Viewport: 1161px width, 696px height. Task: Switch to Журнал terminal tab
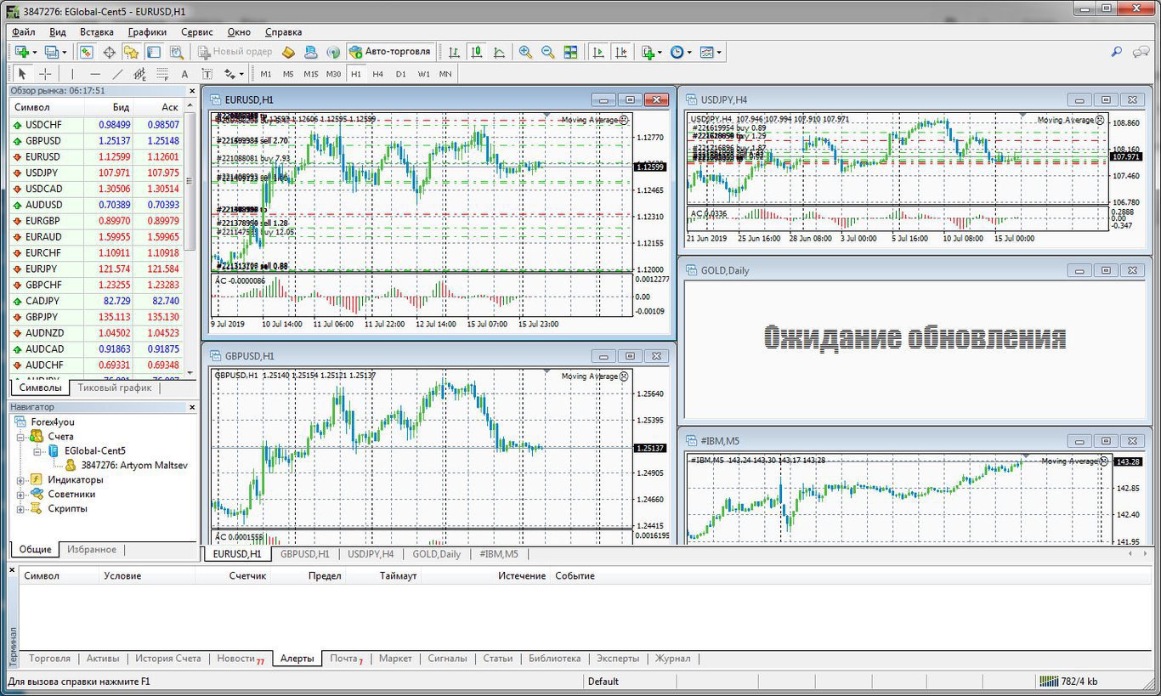point(672,659)
